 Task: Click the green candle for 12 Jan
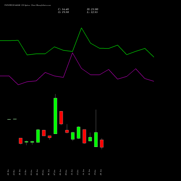(x=73, y=136)
